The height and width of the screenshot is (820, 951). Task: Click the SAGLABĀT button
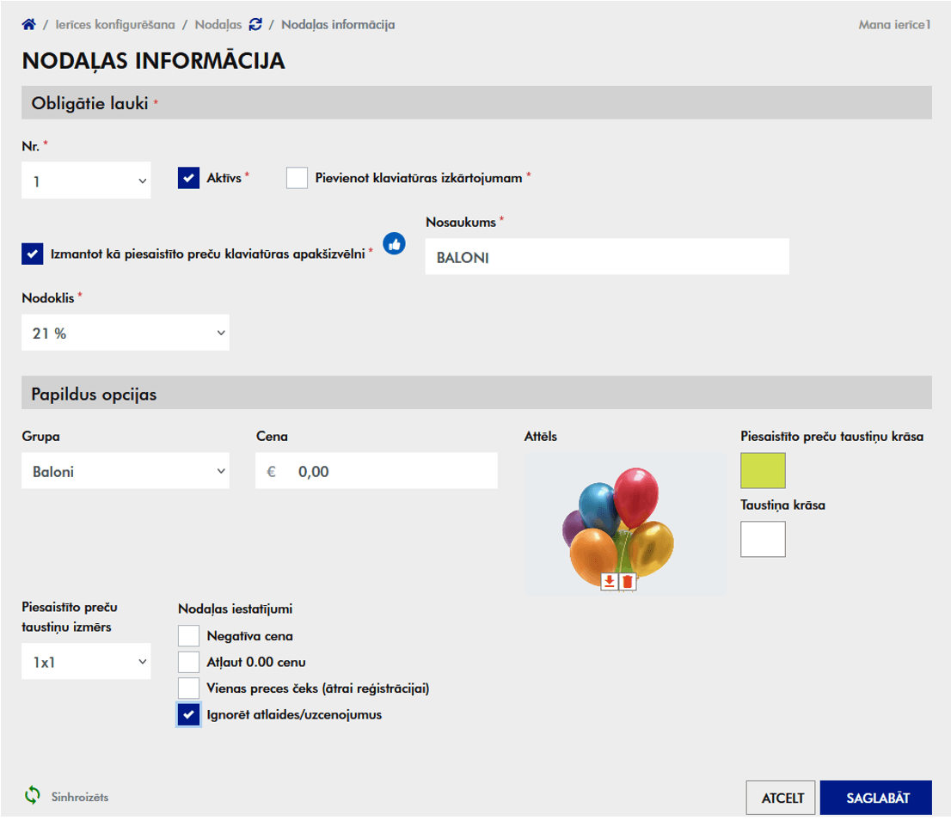click(876, 798)
